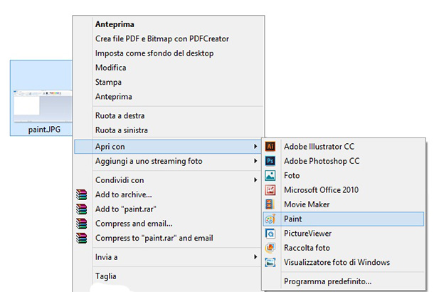The width and height of the screenshot is (434, 292).
Task: Click the Foto app icon
Action: click(270, 175)
